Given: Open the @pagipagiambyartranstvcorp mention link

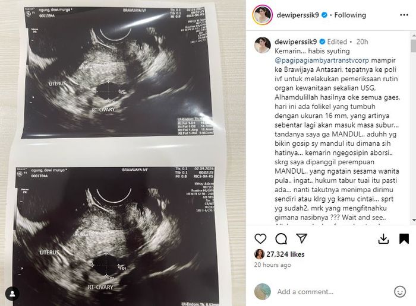Looking at the screenshot, I should [322, 60].
